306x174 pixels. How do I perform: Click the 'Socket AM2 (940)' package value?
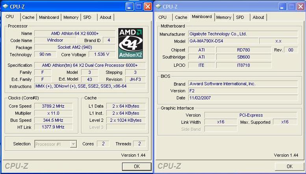pyautogui.click(x=75, y=47)
